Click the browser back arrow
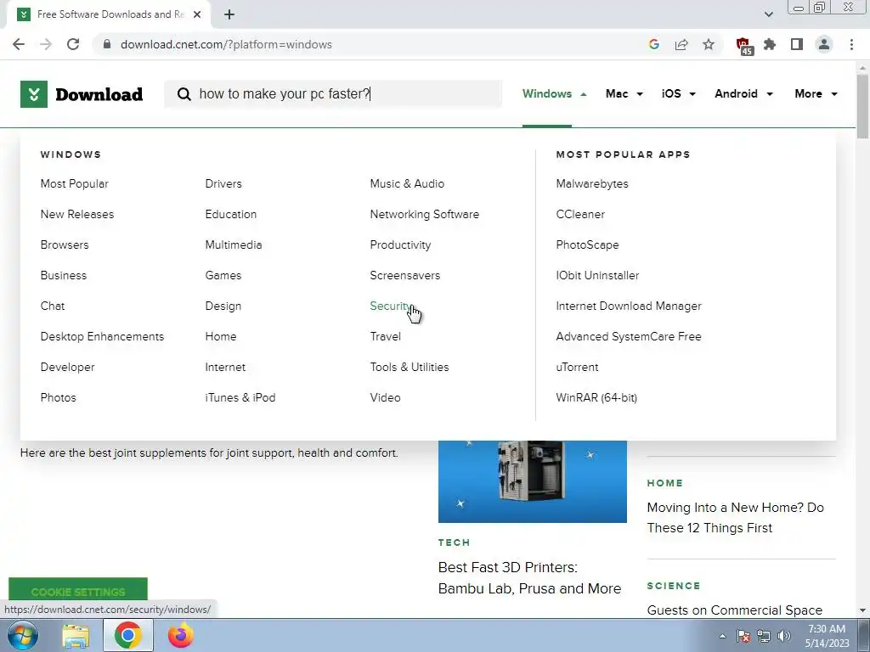The width and height of the screenshot is (870, 652). click(19, 44)
